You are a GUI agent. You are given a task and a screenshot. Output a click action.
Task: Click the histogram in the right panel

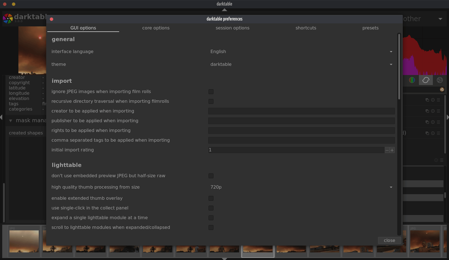point(425,51)
